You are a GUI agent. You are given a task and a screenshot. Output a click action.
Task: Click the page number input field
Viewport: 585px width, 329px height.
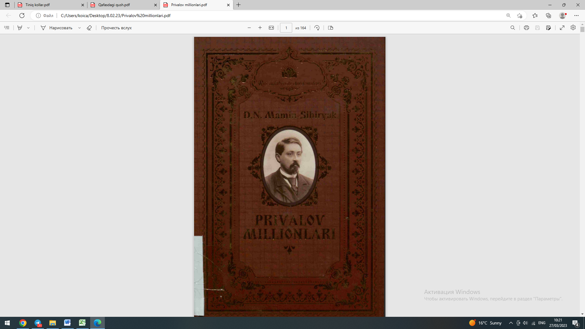pyautogui.click(x=286, y=28)
